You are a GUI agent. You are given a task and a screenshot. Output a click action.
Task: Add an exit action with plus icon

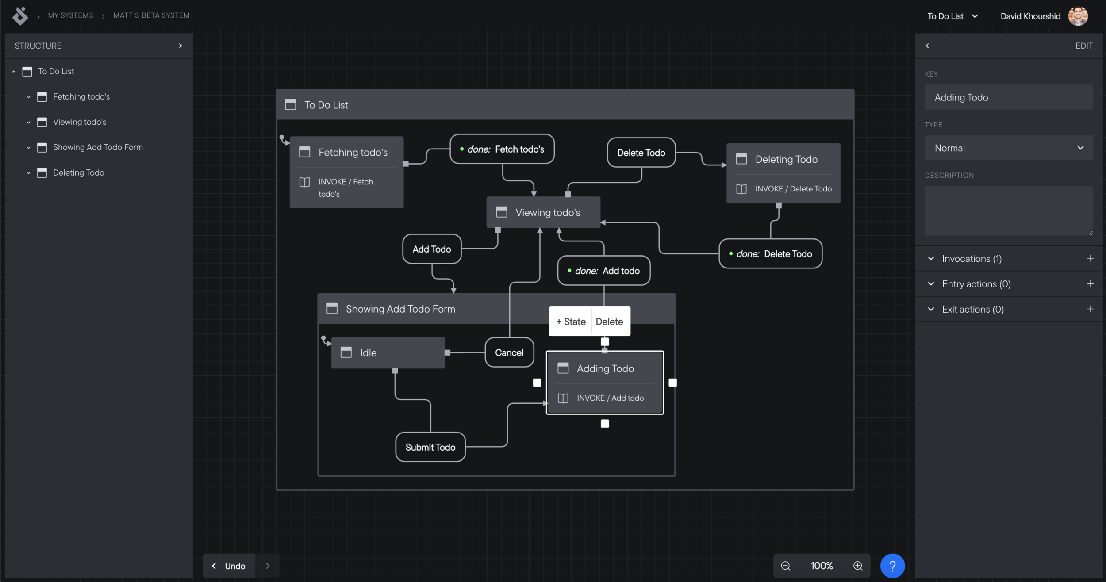(1090, 309)
